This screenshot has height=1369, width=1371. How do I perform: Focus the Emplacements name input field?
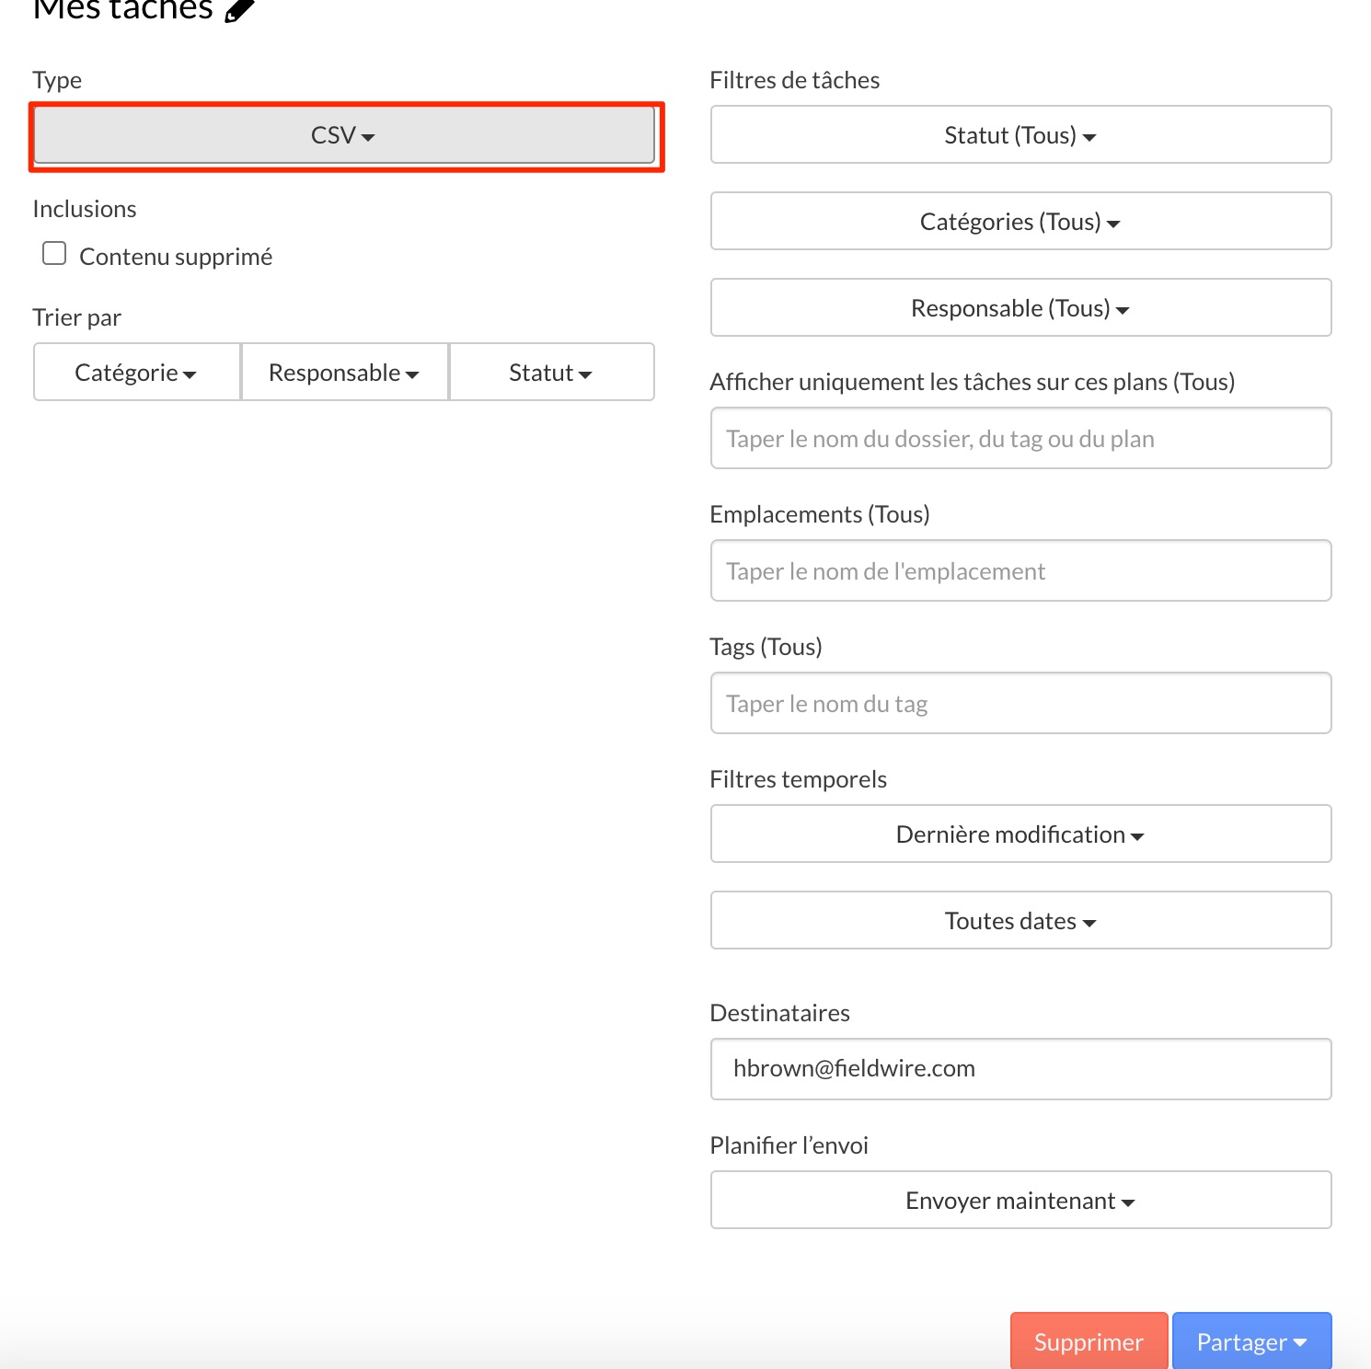pos(1020,571)
